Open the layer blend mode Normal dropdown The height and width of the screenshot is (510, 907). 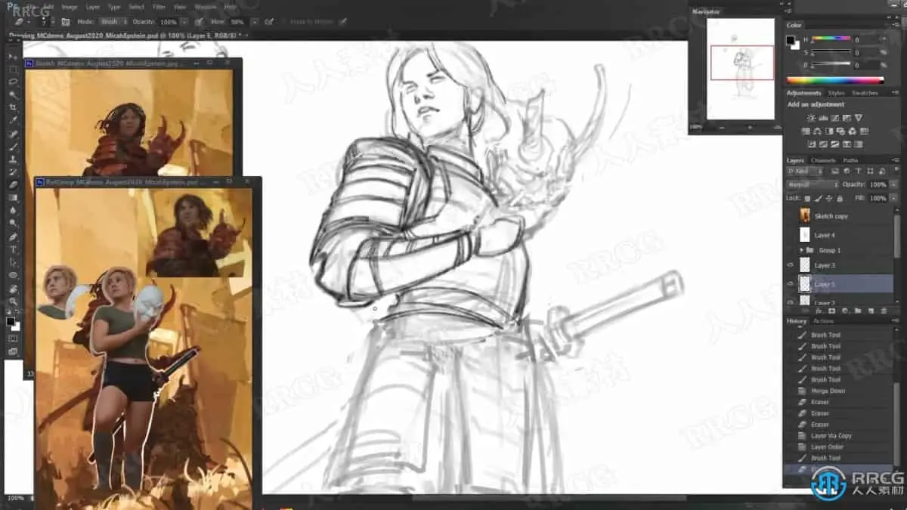[x=813, y=184]
